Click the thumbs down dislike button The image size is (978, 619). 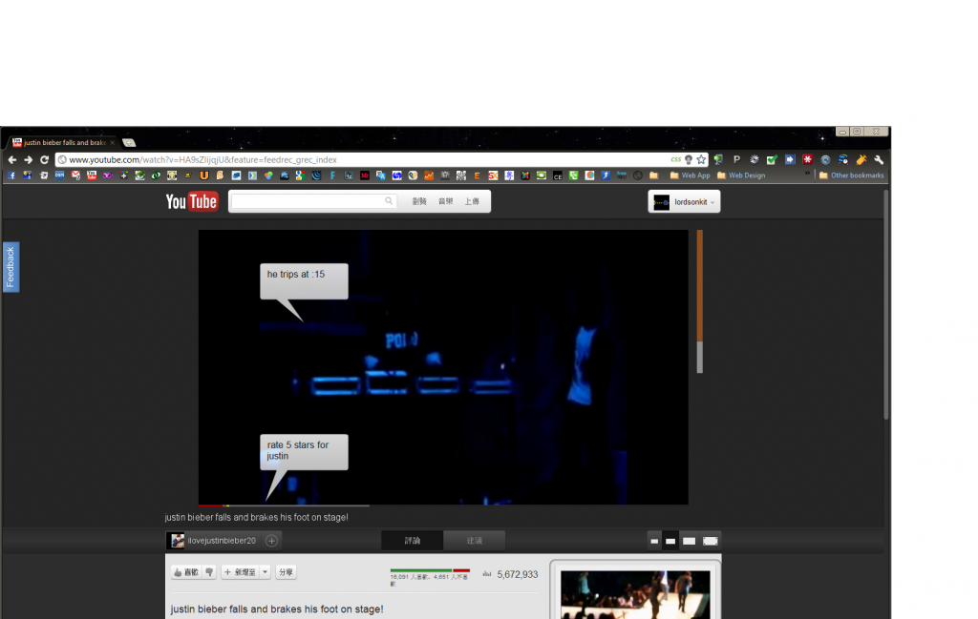pos(209,572)
